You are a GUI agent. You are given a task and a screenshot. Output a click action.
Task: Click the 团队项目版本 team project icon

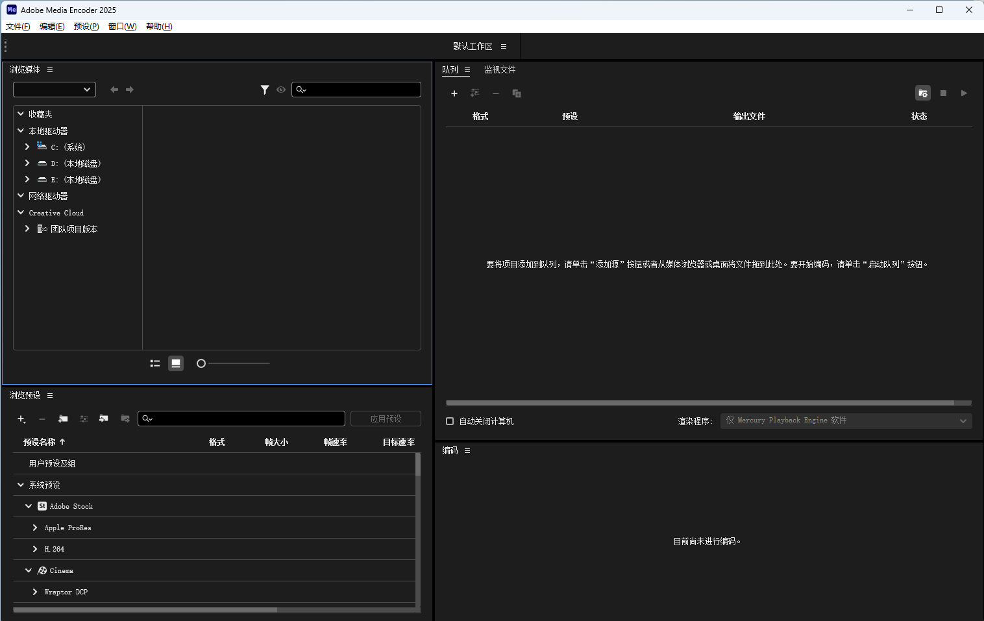tap(42, 229)
